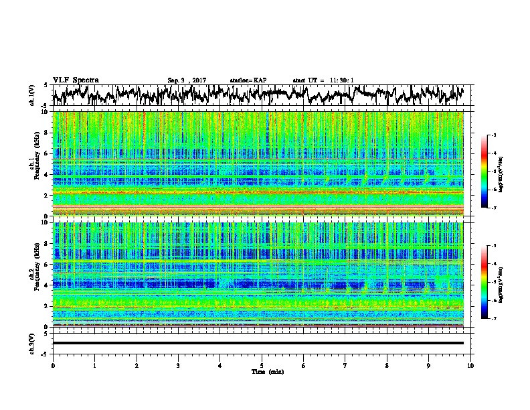Click the ch.1 spectrogram color scale bar
530x410 pixels.
[x=484, y=172]
